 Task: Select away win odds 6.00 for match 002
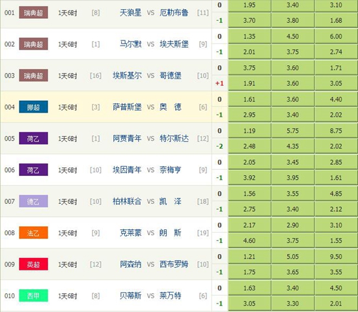[x=336, y=36]
